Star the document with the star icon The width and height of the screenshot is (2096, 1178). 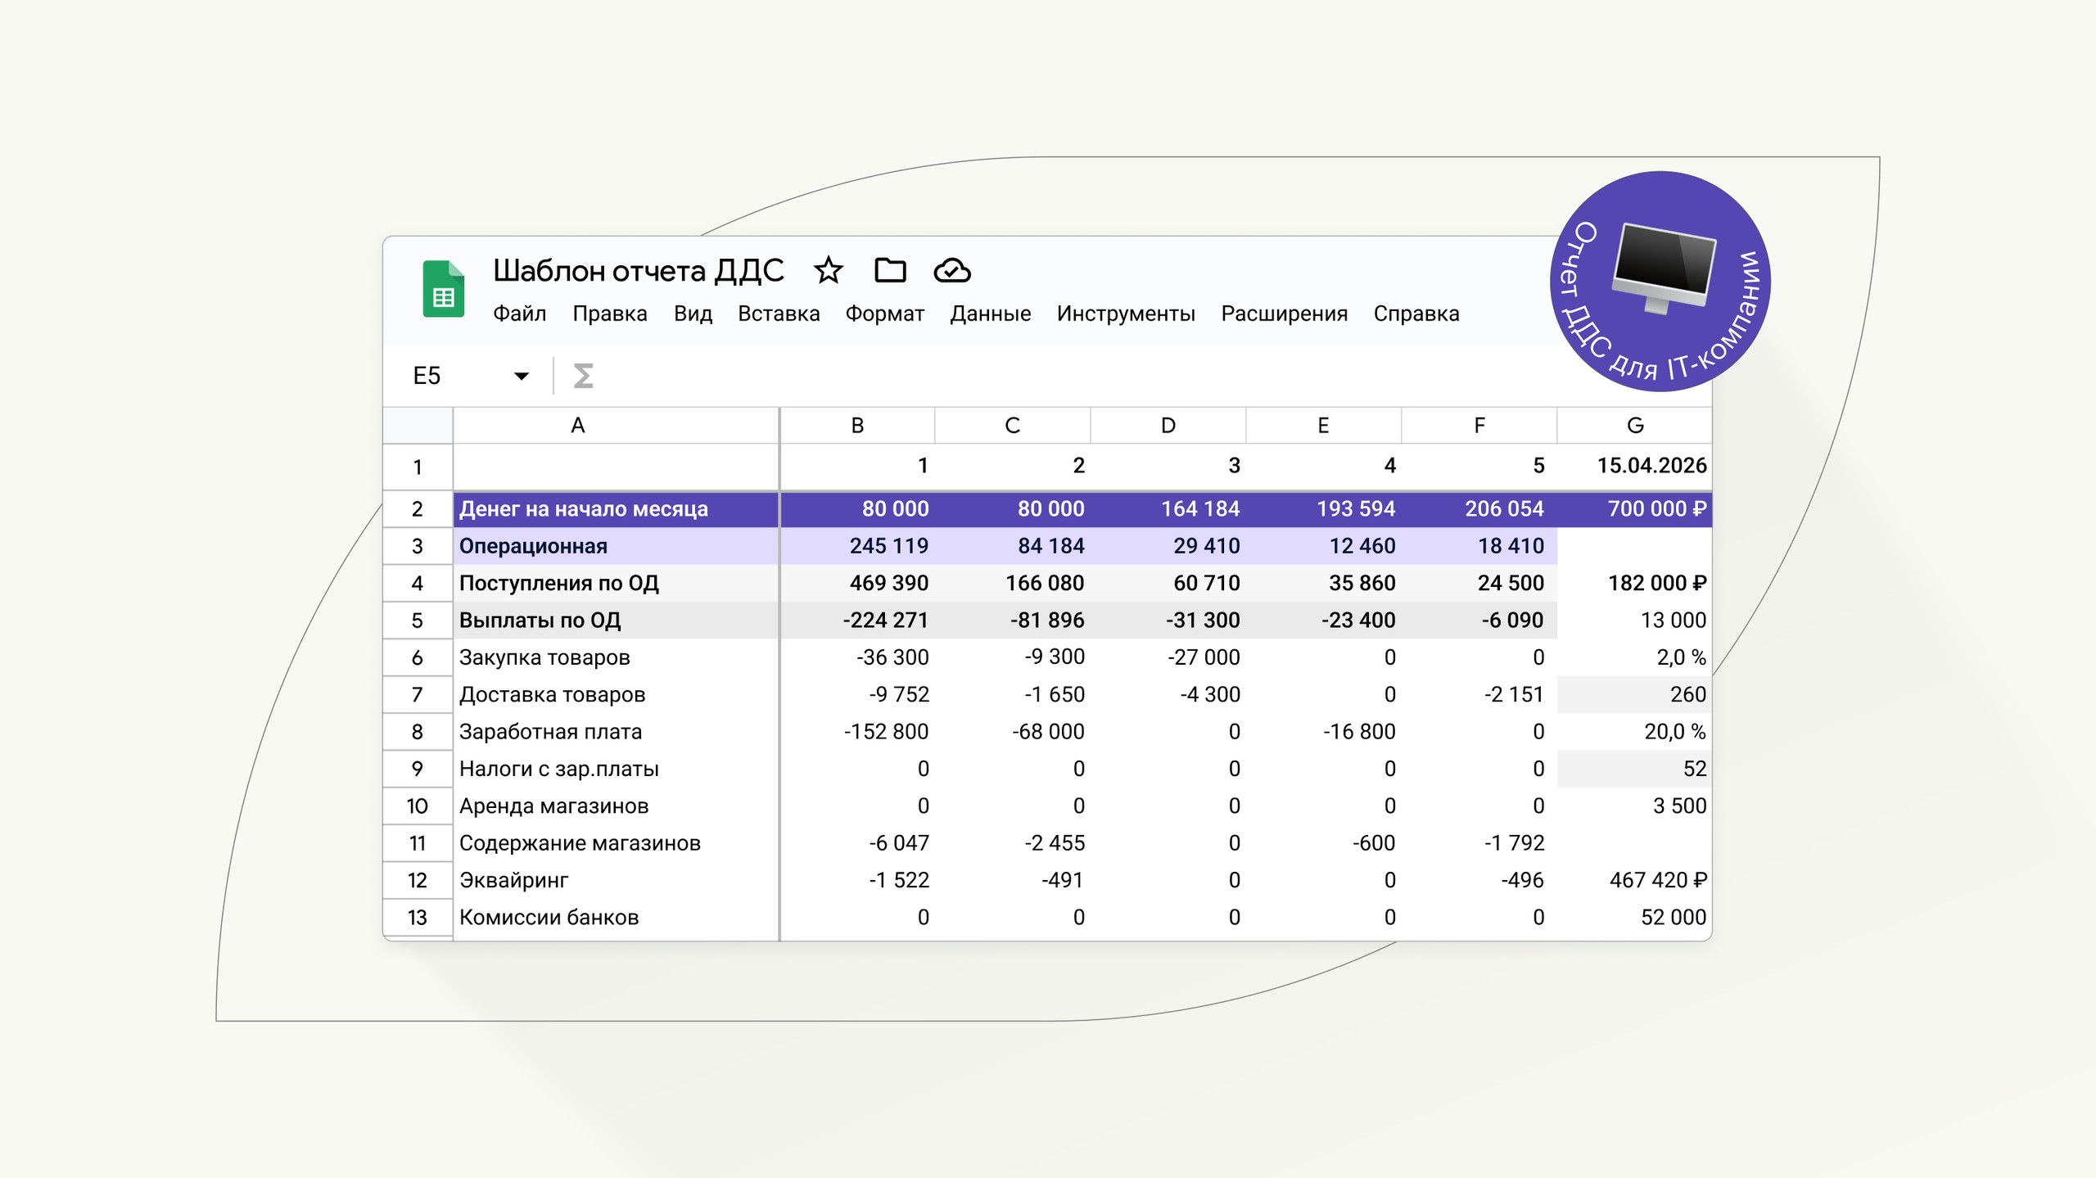click(829, 270)
